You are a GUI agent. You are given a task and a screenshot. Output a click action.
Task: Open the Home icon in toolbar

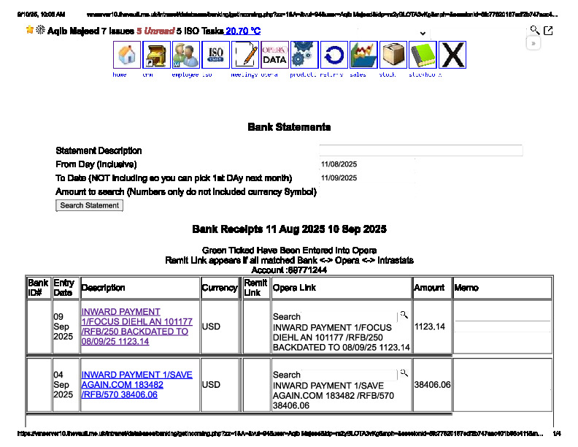tap(127, 55)
